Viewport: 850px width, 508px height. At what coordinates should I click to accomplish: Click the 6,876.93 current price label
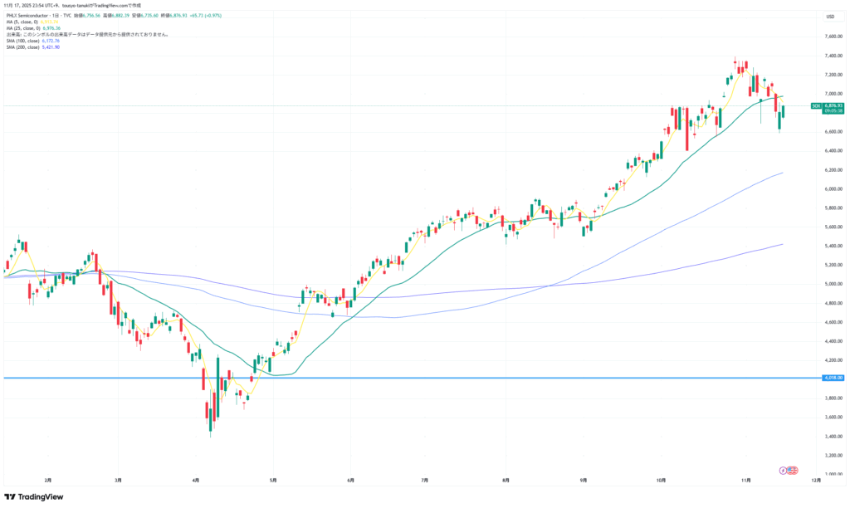[833, 106]
